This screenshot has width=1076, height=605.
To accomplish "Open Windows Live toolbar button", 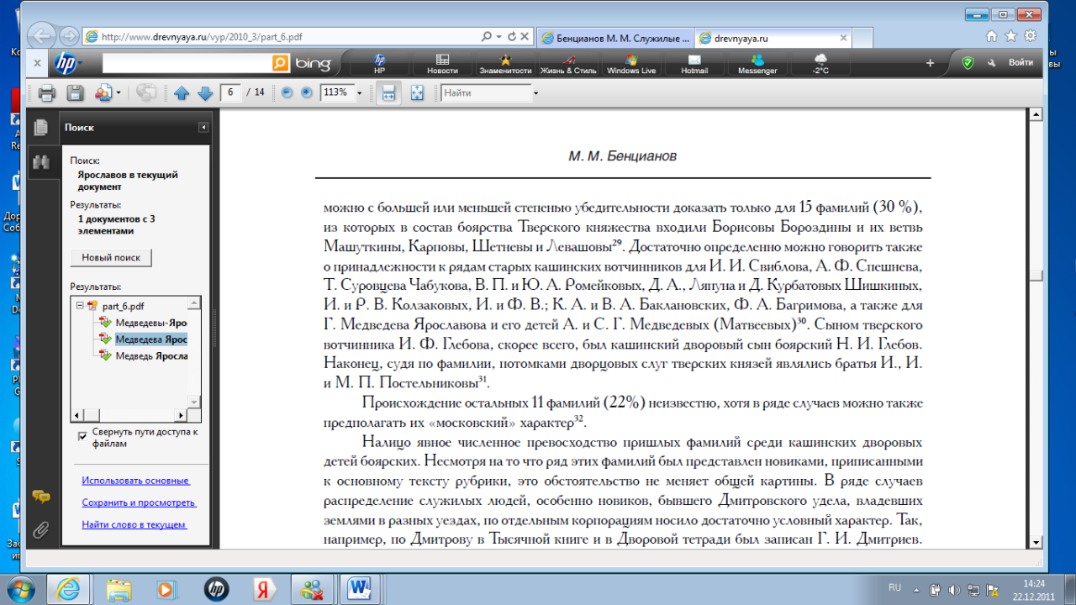I will tap(631, 65).
